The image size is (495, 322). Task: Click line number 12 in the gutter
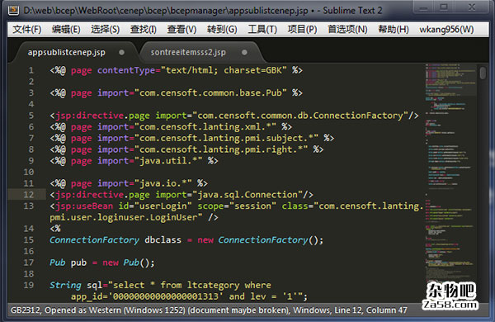coord(29,195)
